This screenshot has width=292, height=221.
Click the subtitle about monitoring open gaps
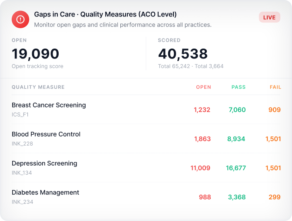click(123, 25)
